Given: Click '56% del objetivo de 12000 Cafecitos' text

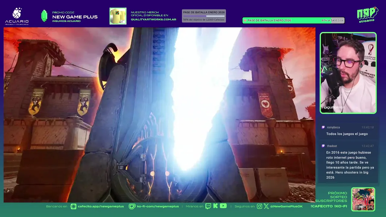Looking at the screenshot, I should tap(204, 20).
